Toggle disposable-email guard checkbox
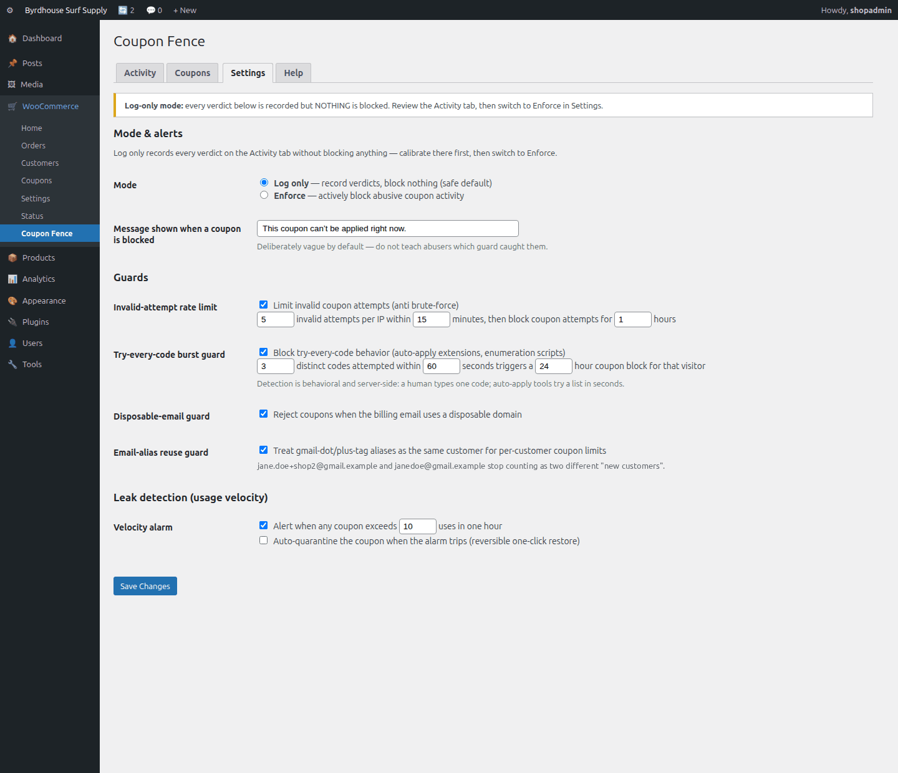Screen dimensions: 898x773 coord(263,414)
